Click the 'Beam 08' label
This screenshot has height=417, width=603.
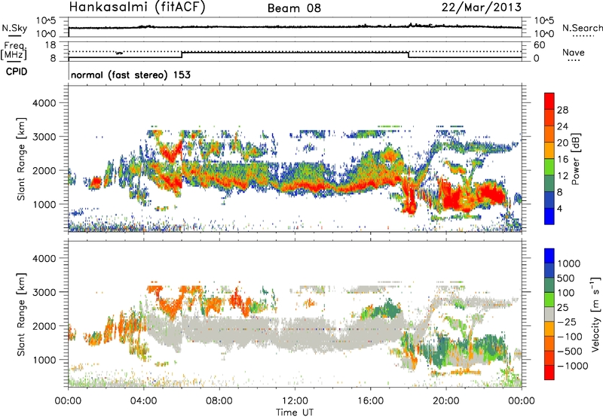tap(294, 8)
